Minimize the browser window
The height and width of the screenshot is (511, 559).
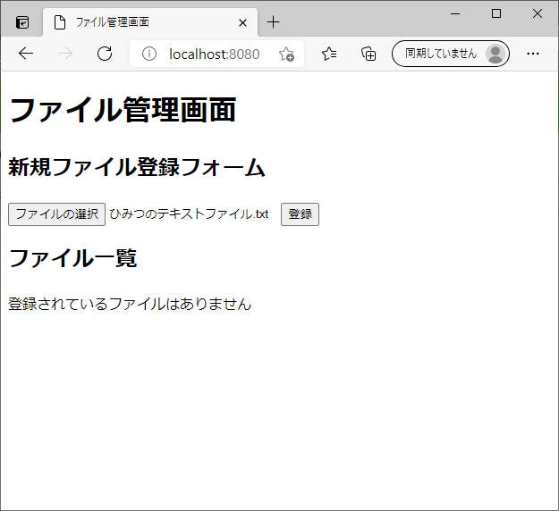tap(455, 14)
